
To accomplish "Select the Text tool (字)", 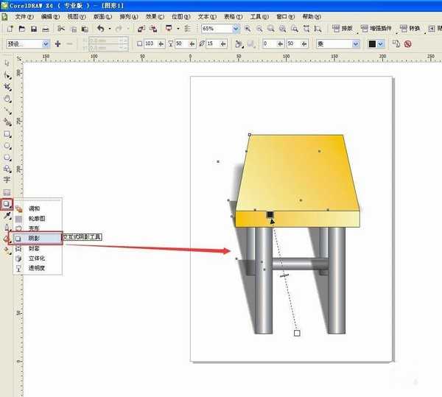I will click(x=7, y=179).
